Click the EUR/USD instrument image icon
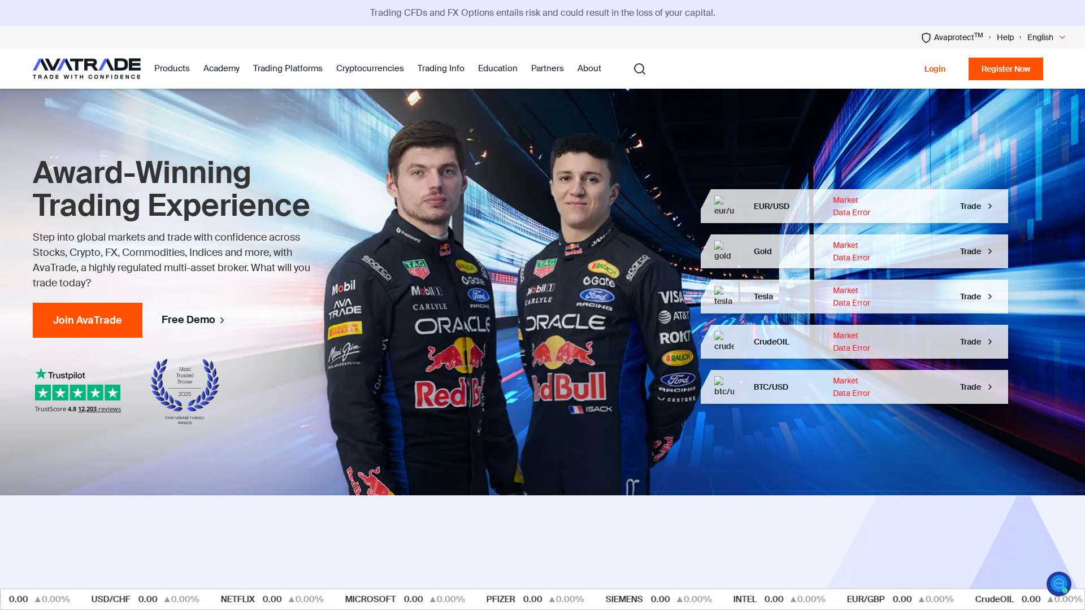1085x610 pixels. point(724,206)
